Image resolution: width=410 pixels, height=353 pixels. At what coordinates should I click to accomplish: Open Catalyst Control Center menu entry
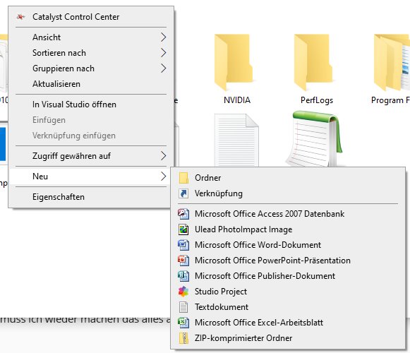tap(91, 17)
